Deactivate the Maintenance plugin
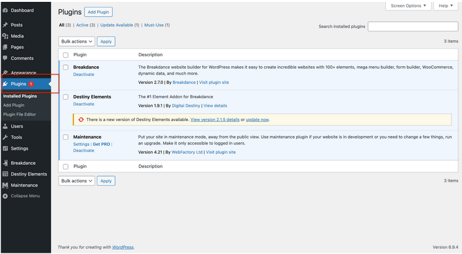The width and height of the screenshot is (462, 254). point(83,150)
